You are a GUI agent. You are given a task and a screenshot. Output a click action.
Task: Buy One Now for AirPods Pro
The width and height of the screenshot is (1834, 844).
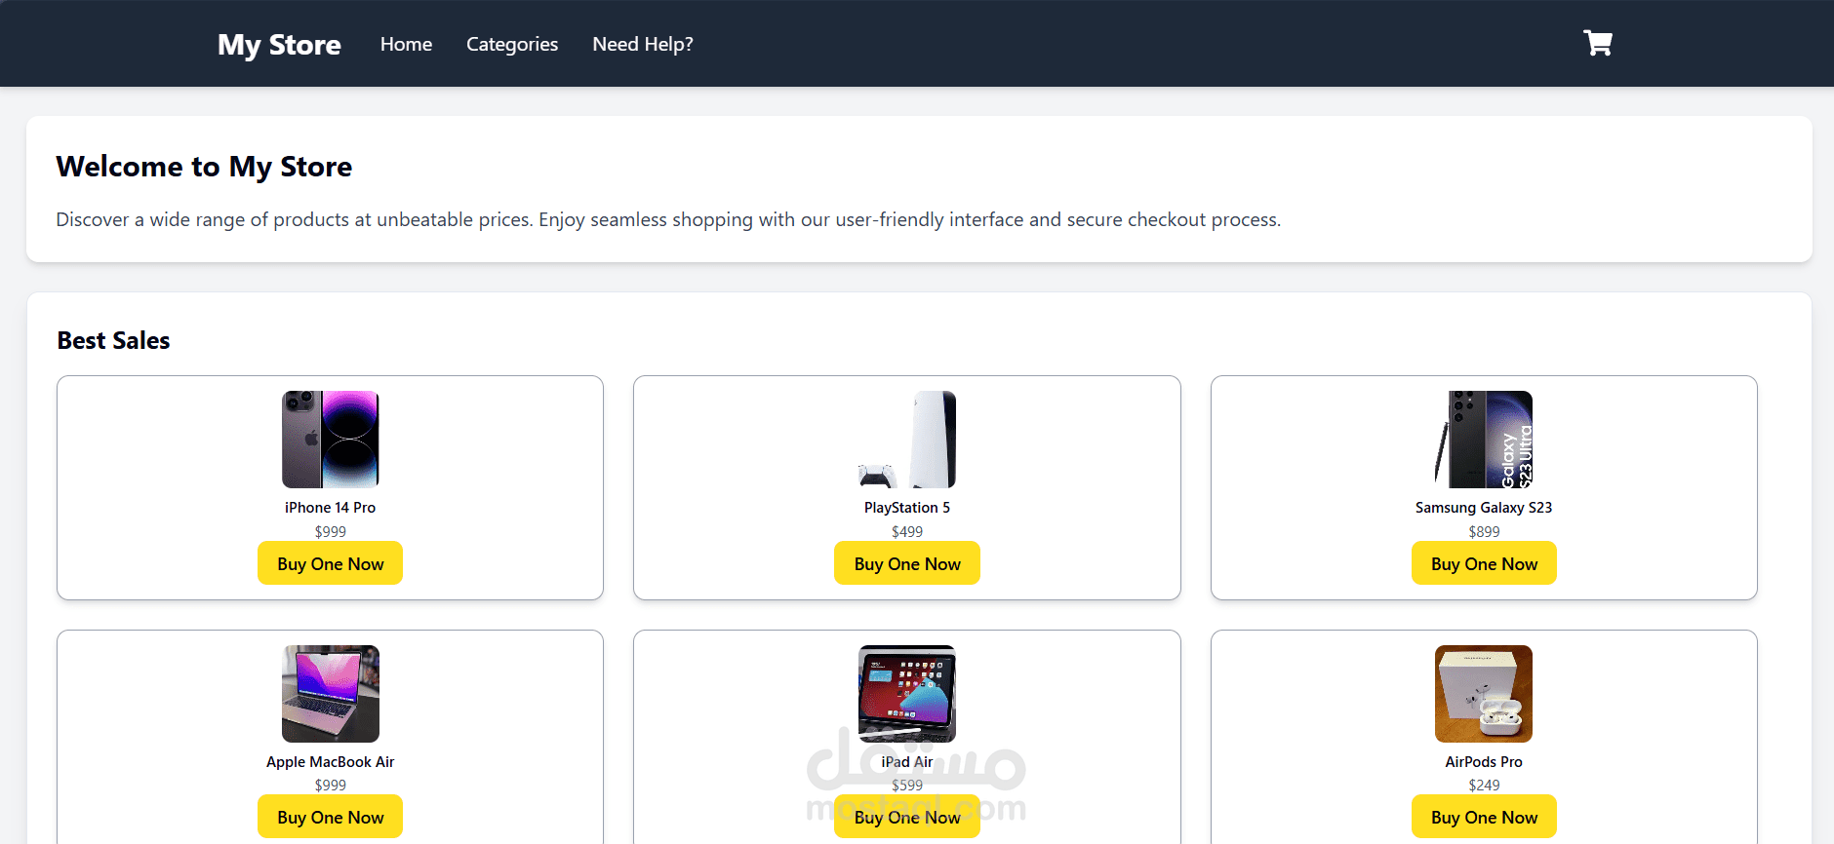point(1484,817)
